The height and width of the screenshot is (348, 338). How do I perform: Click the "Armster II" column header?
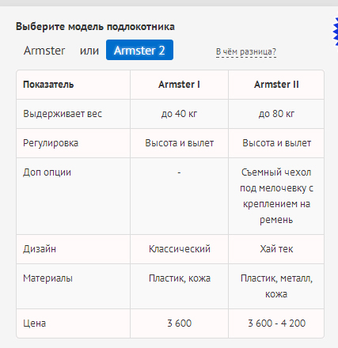tap(276, 85)
